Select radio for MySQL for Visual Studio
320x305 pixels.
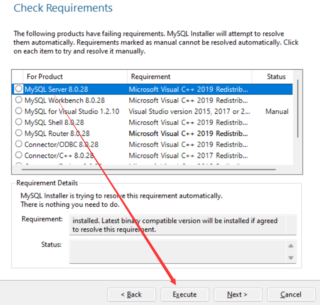coord(19,111)
